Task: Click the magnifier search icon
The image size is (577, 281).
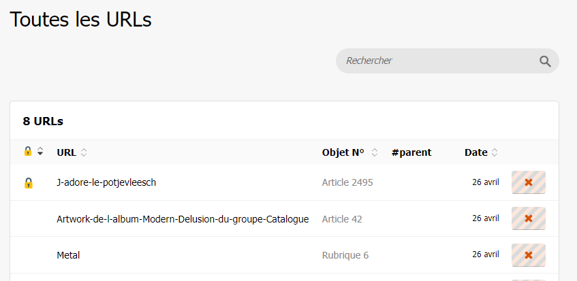Action: (x=545, y=61)
